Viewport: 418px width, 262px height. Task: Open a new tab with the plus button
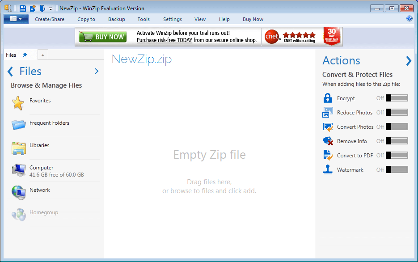click(x=42, y=55)
